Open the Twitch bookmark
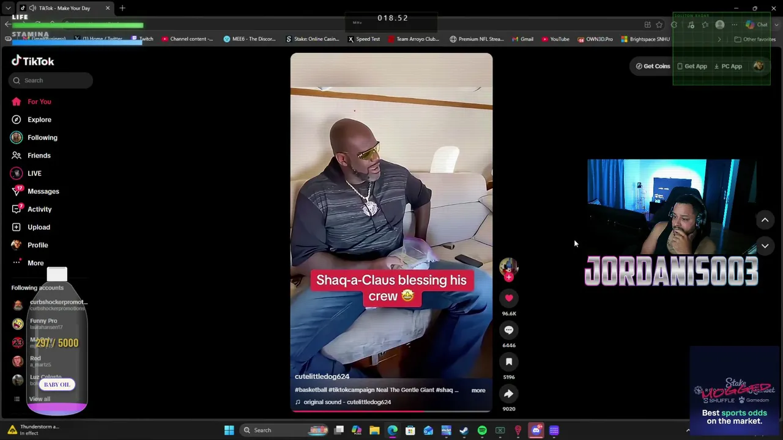Screen dimensions: 783x440 pyautogui.click(x=143, y=39)
